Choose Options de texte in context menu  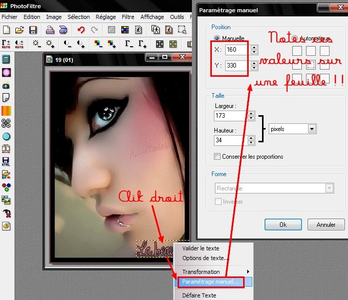206,258
